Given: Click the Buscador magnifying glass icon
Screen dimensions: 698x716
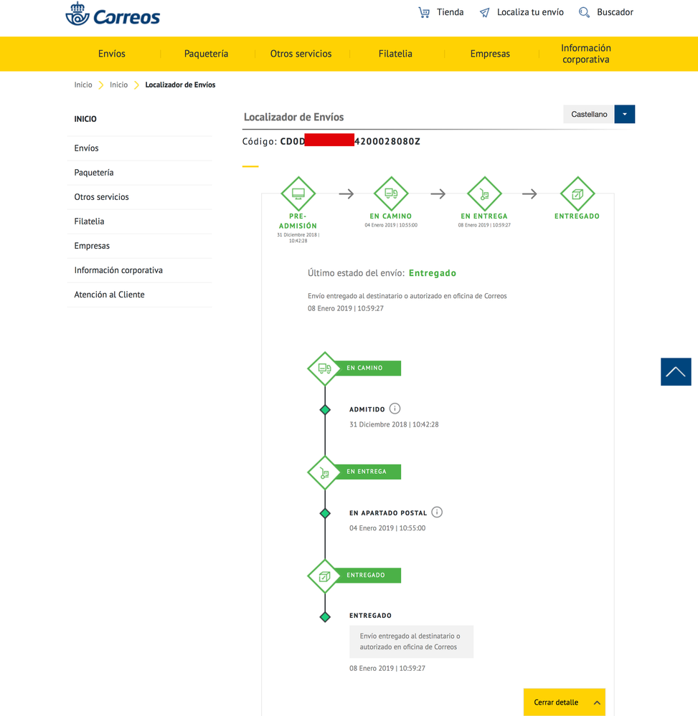Looking at the screenshot, I should [585, 12].
